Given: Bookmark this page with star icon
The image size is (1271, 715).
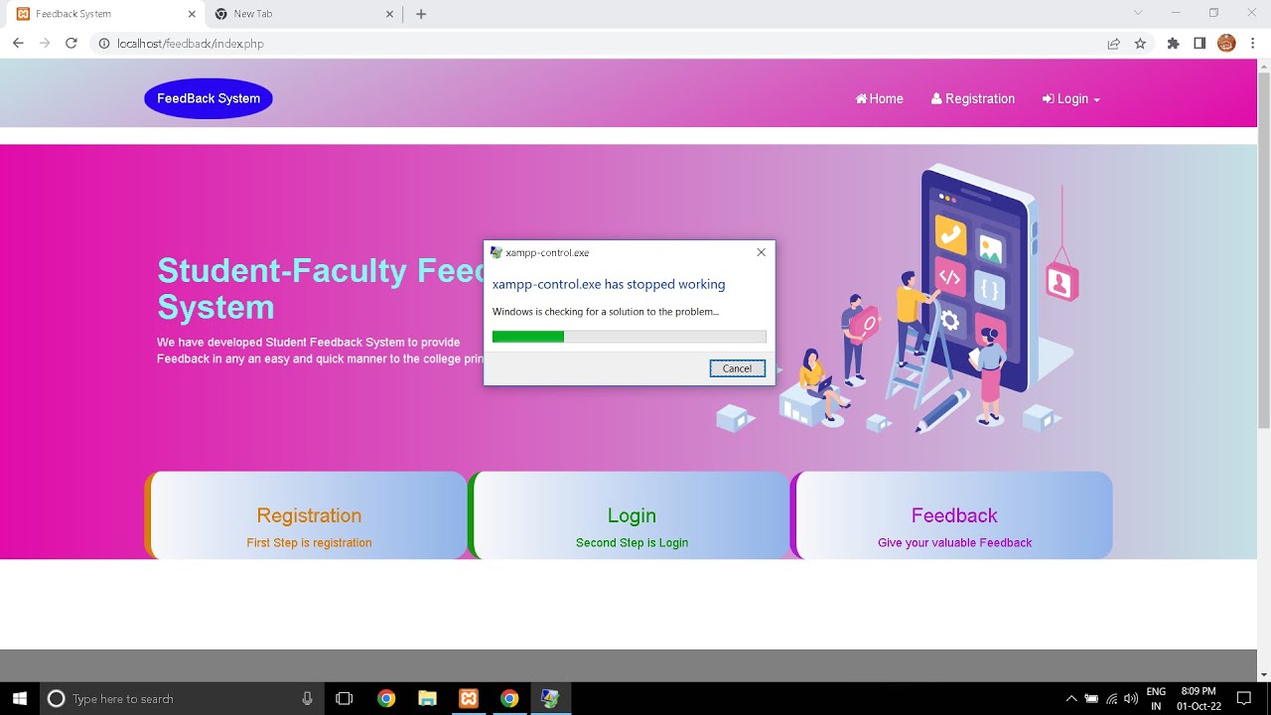Looking at the screenshot, I should (x=1140, y=44).
